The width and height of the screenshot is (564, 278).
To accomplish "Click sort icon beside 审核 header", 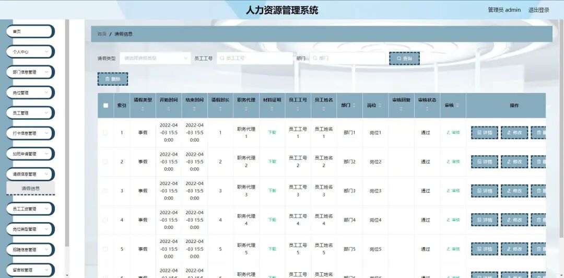I will point(457,106).
